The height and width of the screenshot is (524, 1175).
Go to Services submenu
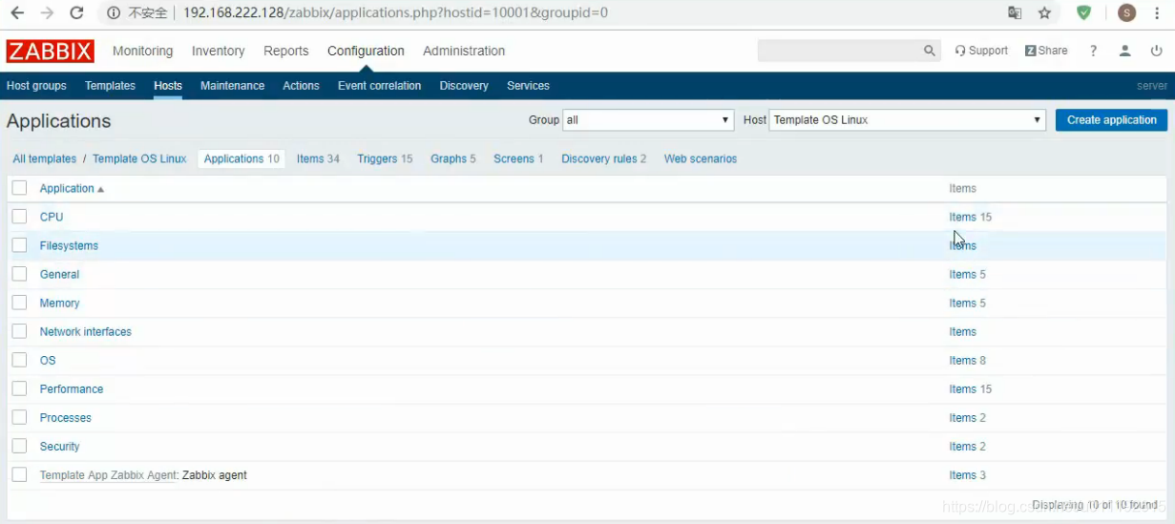pyautogui.click(x=528, y=86)
